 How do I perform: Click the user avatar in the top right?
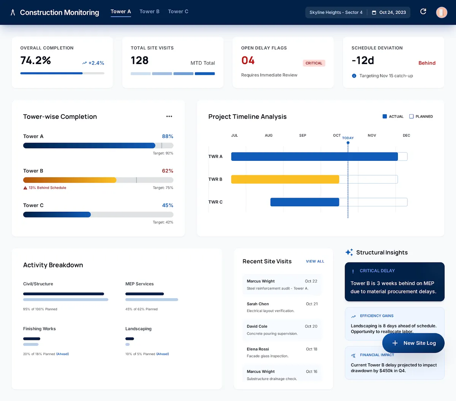[x=442, y=12]
